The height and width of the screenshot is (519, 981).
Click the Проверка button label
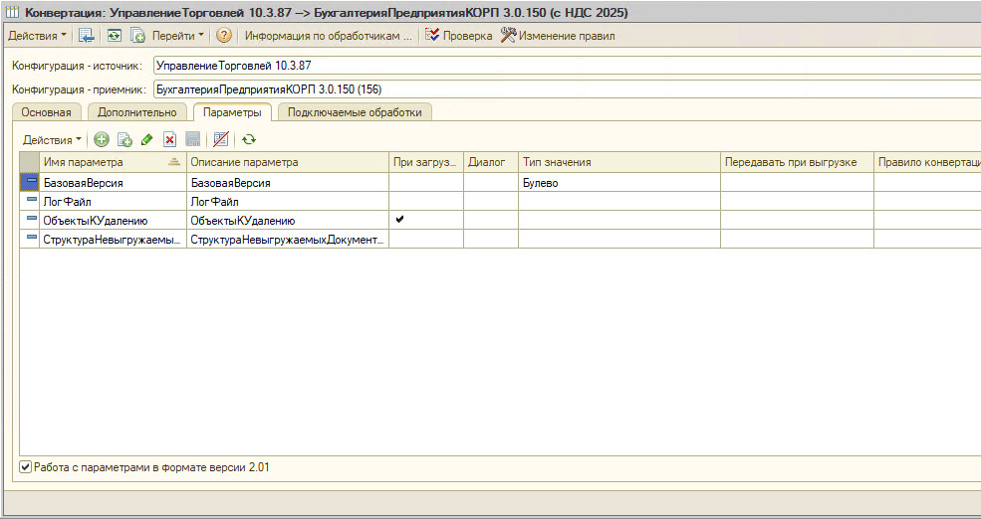click(x=467, y=36)
